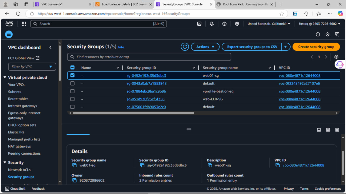Click the table horizontal scrollbar
This screenshot has width=346, height=194.
134,113
